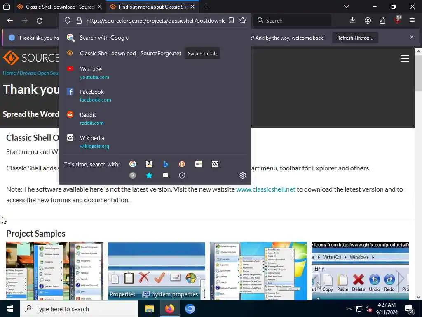Search this time with DuckDuckGo

coord(182,164)
